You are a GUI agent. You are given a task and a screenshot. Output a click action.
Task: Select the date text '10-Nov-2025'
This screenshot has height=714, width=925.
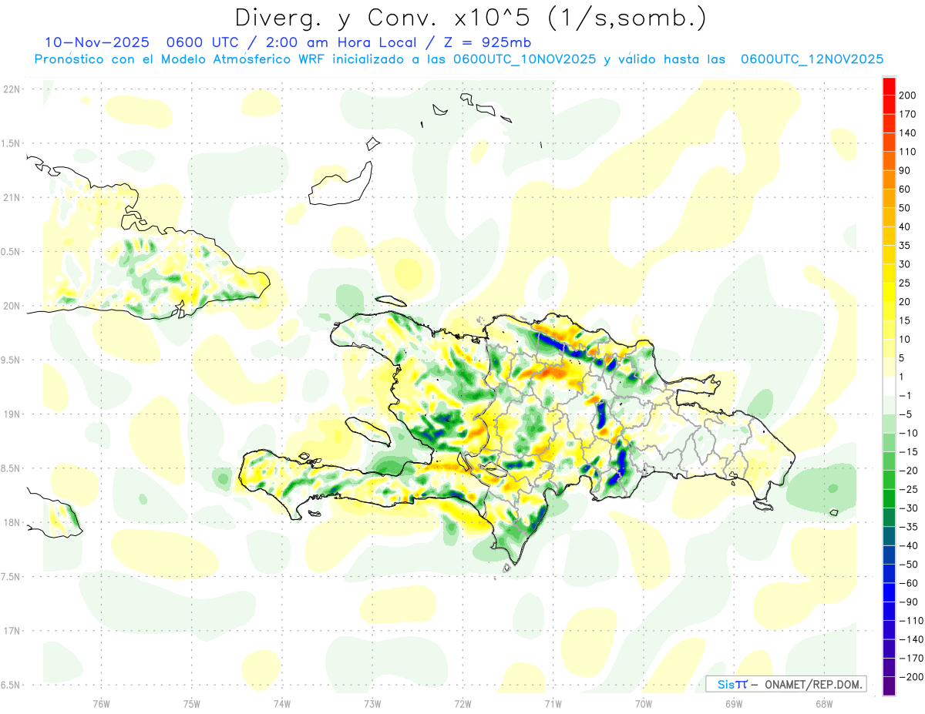96,42
